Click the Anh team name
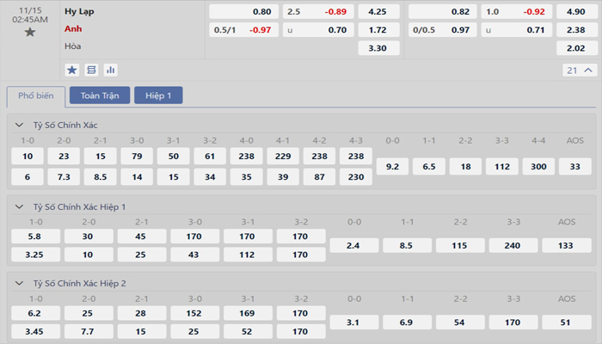Screen dimensions: 602x344 [x=74, y=28]
